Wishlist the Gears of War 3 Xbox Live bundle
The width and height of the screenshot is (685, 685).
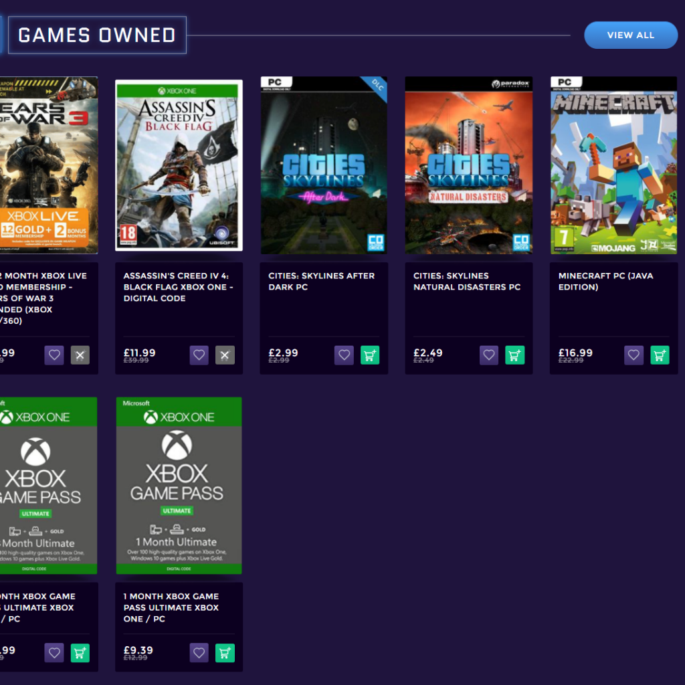54,355
